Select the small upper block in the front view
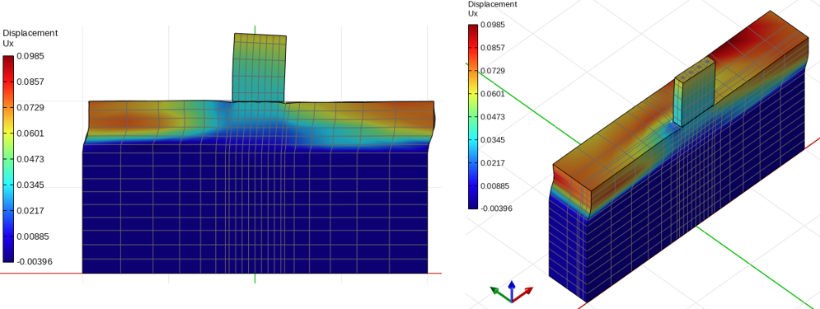This screenshot has width=820, height=309. [260, 68]
